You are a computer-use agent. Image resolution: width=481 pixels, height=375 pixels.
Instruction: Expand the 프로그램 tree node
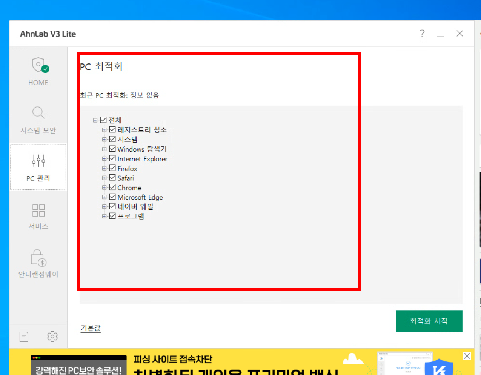(104, 216)
